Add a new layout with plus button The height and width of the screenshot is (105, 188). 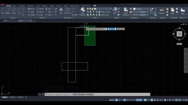click(26, 97)
